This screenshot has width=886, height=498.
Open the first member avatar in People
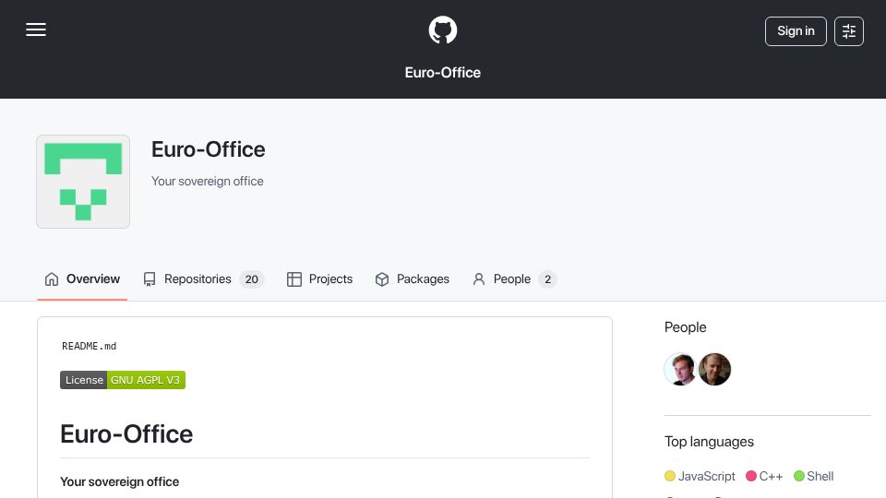click(x=680, y=369)
